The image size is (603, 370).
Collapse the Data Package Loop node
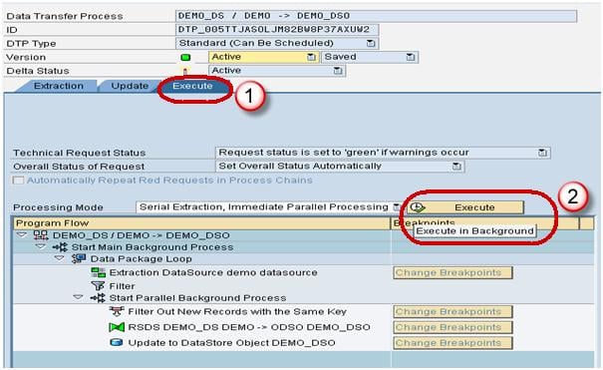click(59, 258)
